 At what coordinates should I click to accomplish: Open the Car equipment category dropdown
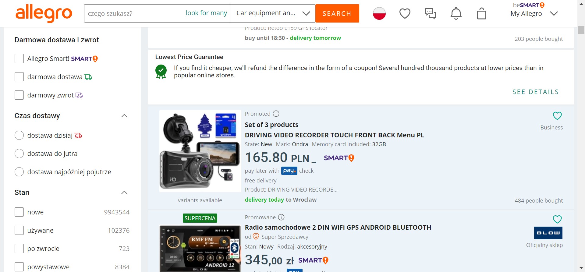(273, 13)
